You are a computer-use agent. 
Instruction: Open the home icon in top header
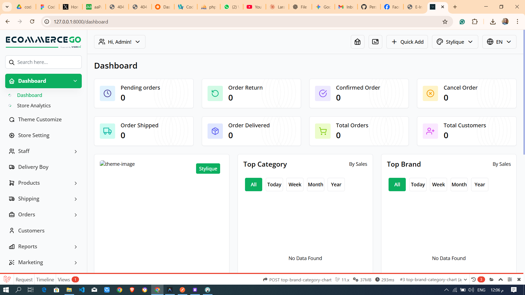point(357,42)
